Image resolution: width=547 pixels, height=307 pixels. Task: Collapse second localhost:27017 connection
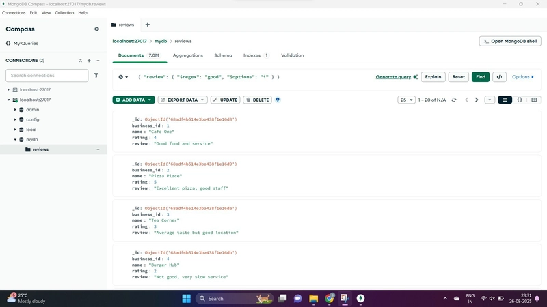8,100
